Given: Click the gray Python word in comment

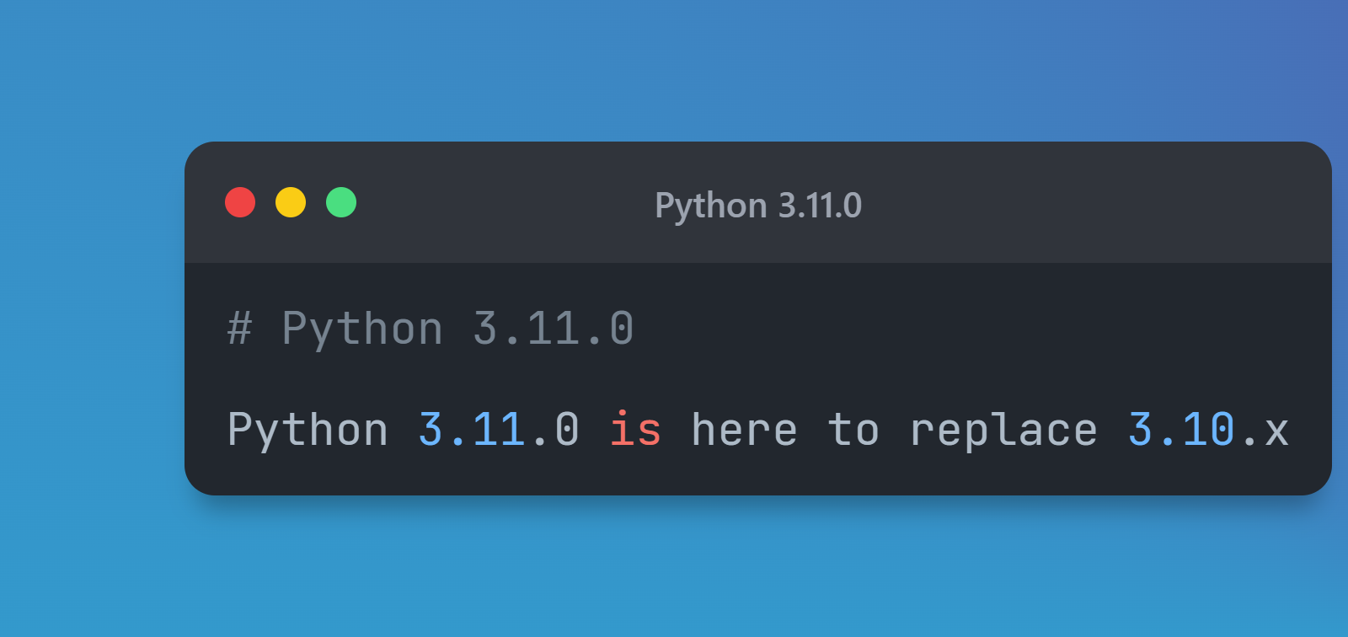Looking at the screenshot, I should [x=362, y=329].
